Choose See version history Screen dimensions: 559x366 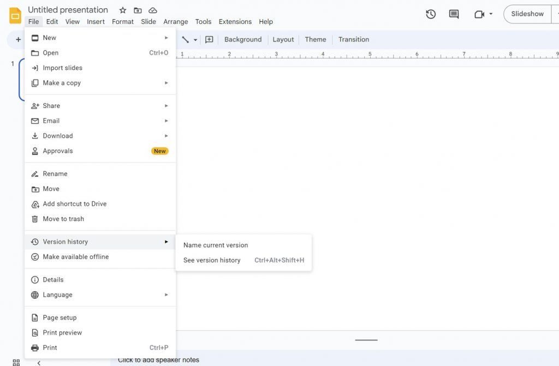(x=243, y=260)
